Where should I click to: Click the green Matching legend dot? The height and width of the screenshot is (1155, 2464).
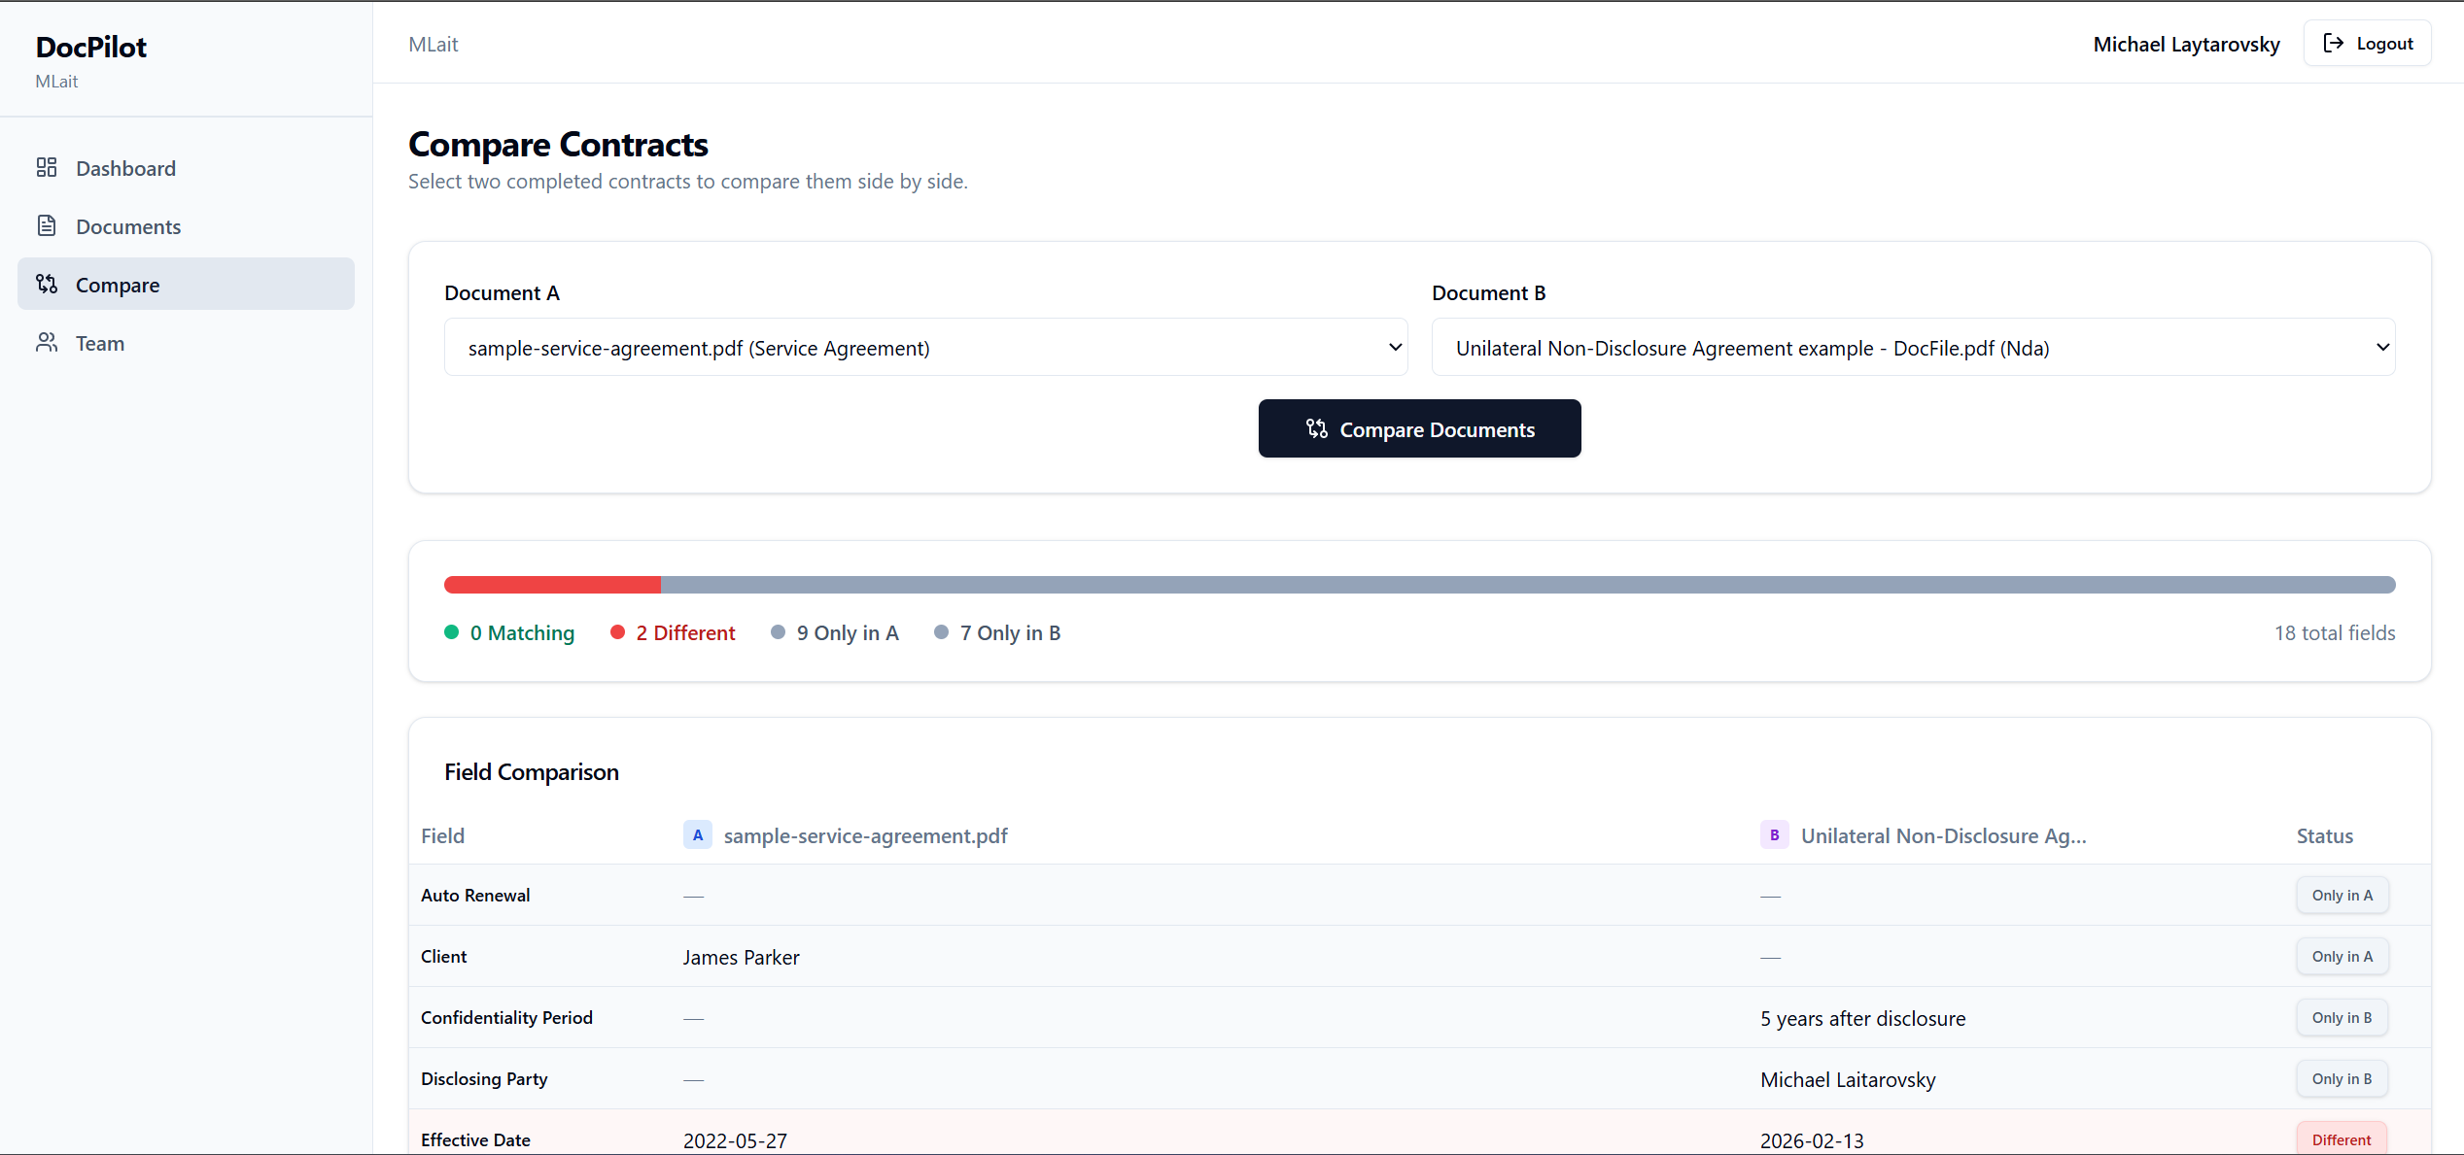point(452,632)
